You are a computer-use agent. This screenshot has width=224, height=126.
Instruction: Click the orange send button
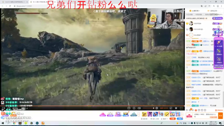point(221,116)
